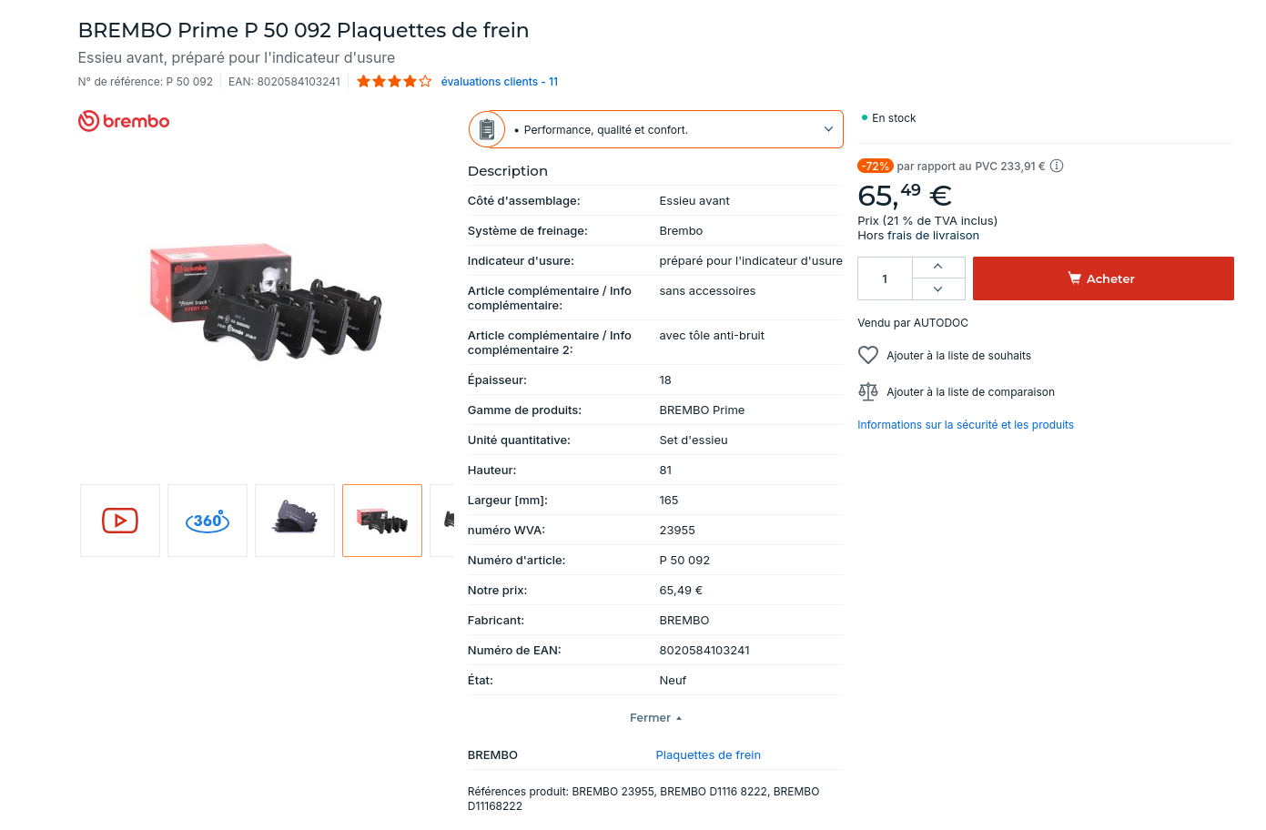Click the heart wishlist icon
This screenshot has width=1266, height=830.
coord(868,356)
